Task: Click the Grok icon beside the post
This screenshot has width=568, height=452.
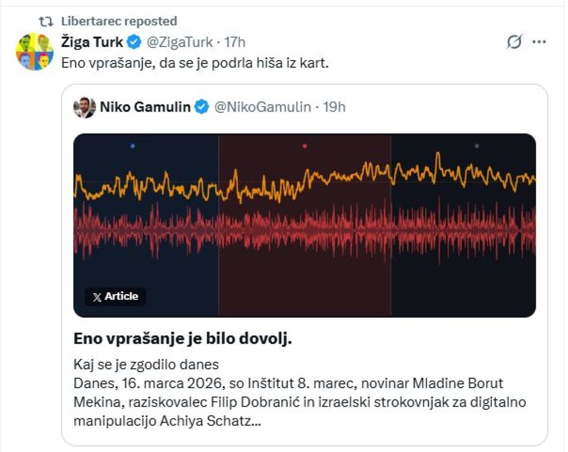Action: (514, 43)
